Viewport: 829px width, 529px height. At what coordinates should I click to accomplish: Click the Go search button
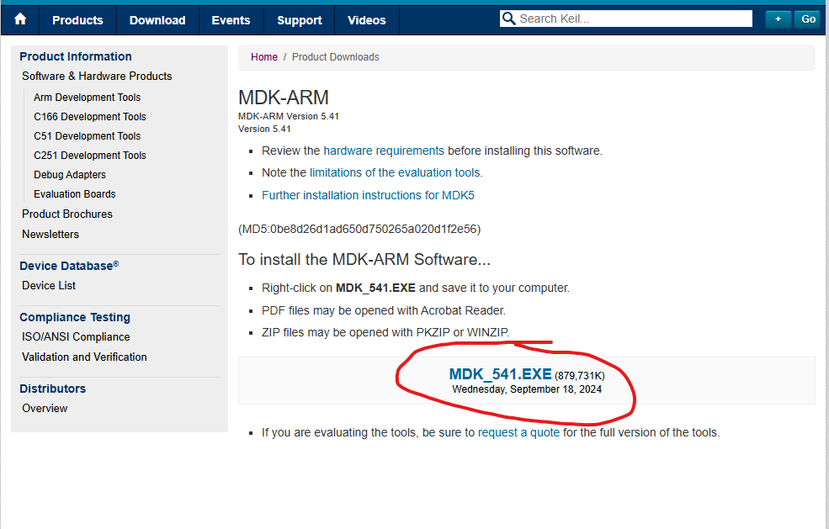click(x=808, y=19)
